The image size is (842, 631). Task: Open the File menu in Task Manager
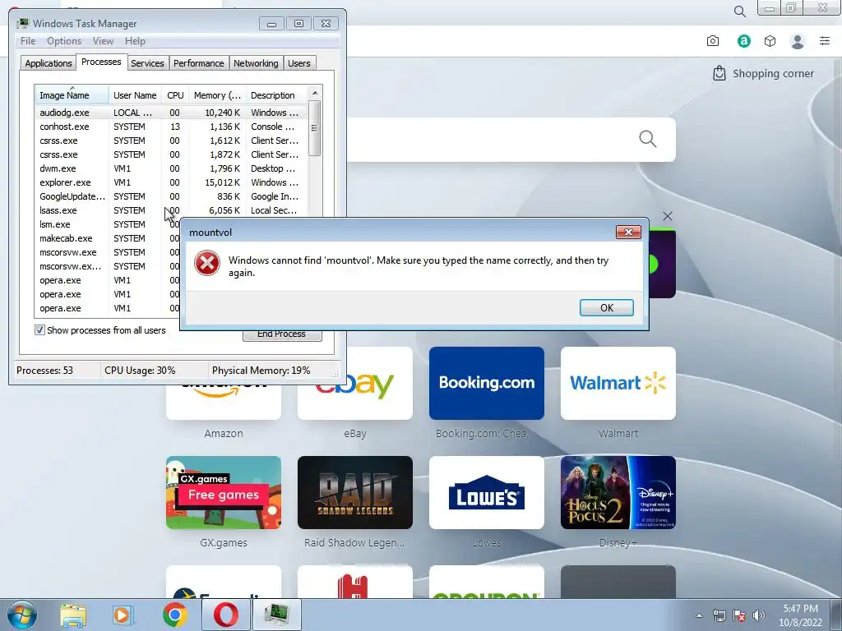(x=28, y=41)
